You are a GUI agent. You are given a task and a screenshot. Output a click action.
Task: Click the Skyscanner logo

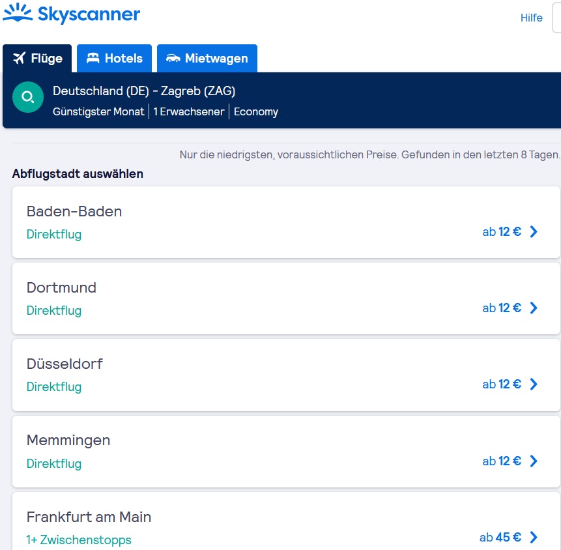72,14
